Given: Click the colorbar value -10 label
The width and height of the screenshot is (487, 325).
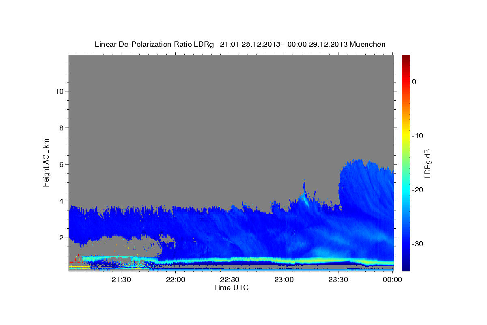Looking at the screenshot, I should (x=418, y=136).
